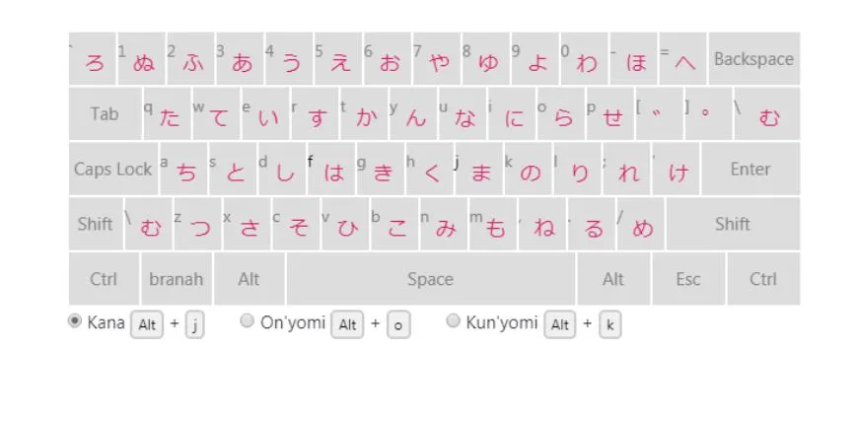The height and width of the screenshot is (422, 857).
Task: Toggle the Caps Lock key
Action: point(112,170)
